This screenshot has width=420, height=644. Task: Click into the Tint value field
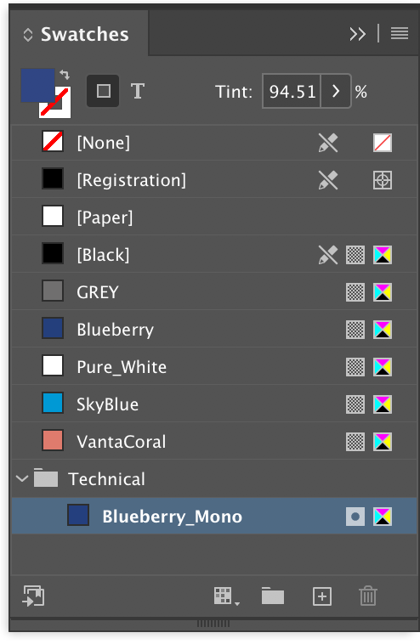coord(292,91)
